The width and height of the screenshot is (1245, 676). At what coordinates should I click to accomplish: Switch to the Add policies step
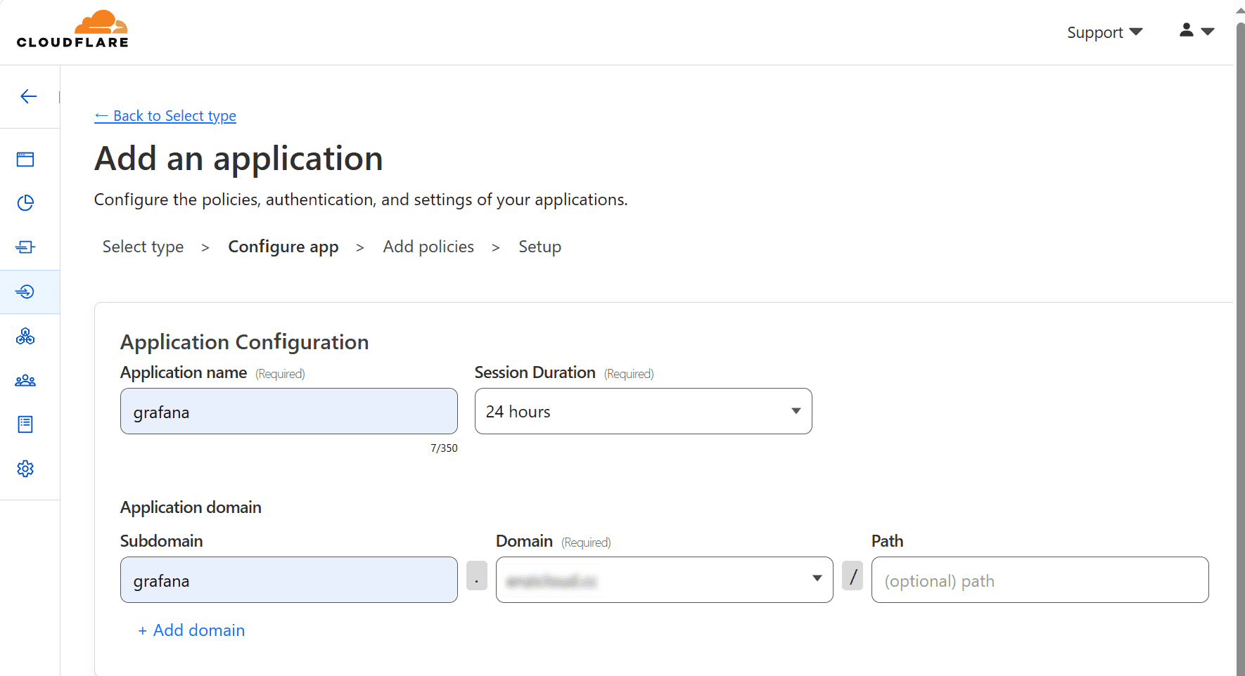pyautogui.click(x=428, y=247)
